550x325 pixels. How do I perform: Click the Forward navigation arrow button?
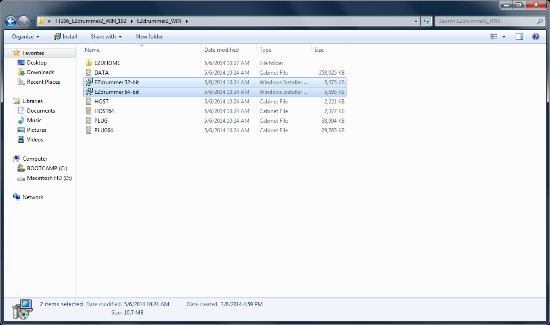[x=23, y=21]
